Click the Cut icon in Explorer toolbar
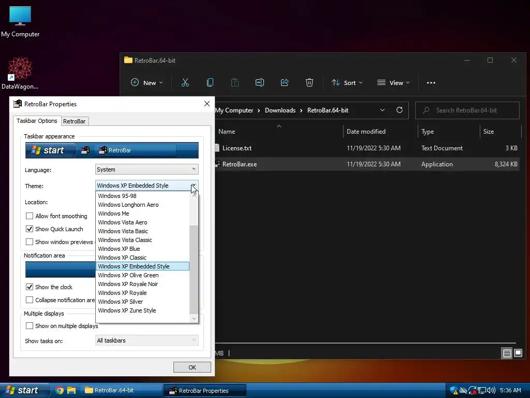This screenshot has width=530, height=398. pyautogui.click(x=185, y=82)
